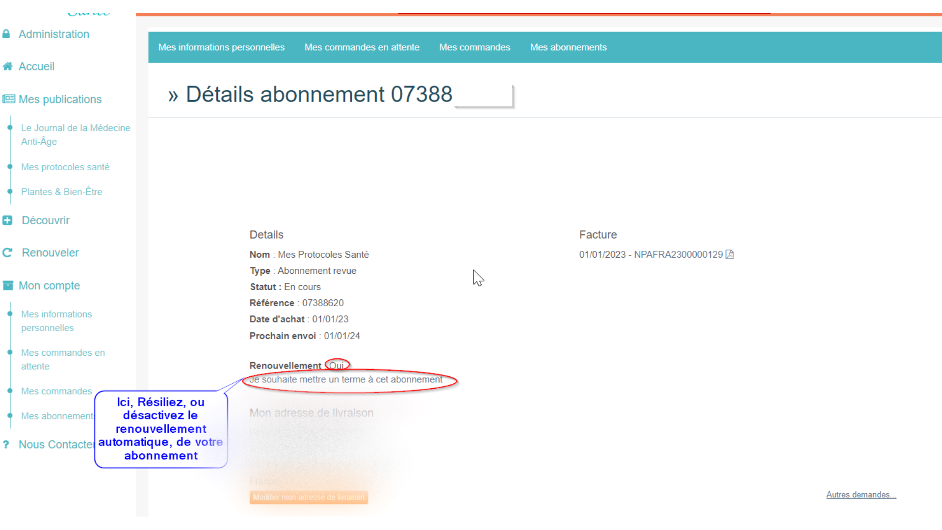Download the invoice PDF icon
Screen dimensions: 942x530
pyautogui.click(x=730, y=254)
